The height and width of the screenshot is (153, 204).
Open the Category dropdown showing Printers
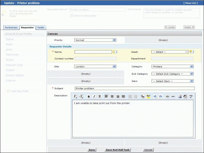click(x=172, y=66)
